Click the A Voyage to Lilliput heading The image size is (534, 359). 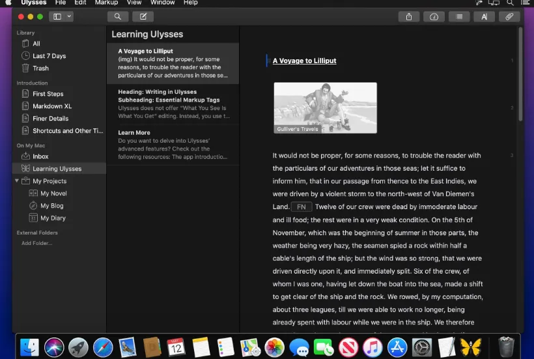click(x=305, y=61)
